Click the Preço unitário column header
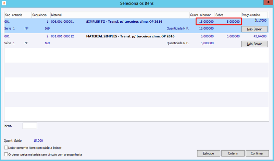274x161 pixels. 254,15
